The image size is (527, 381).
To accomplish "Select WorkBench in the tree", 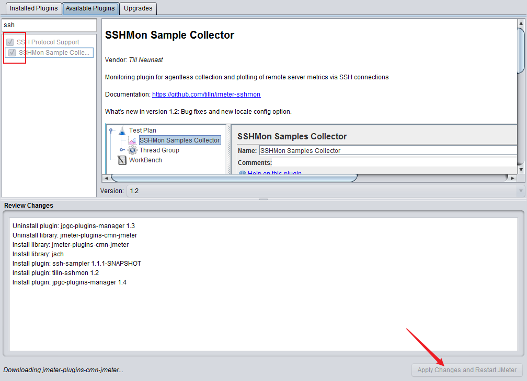I will pyautogui.click(x=145, y=160).
